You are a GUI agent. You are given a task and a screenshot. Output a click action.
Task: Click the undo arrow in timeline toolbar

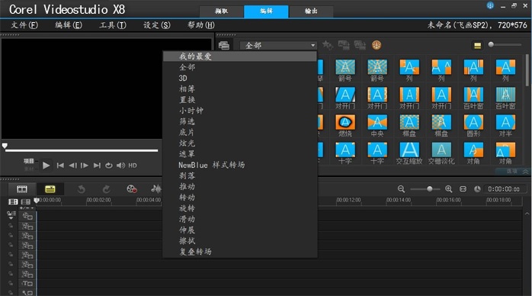[81, 189]
